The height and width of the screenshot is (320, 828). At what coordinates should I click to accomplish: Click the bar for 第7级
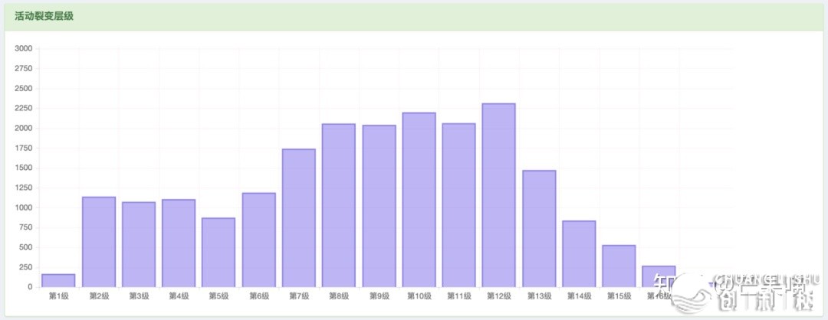[299, 218]
